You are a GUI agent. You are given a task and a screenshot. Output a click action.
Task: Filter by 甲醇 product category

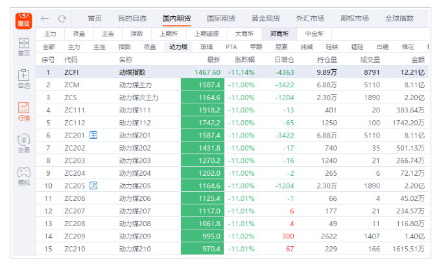click(256, 47)
